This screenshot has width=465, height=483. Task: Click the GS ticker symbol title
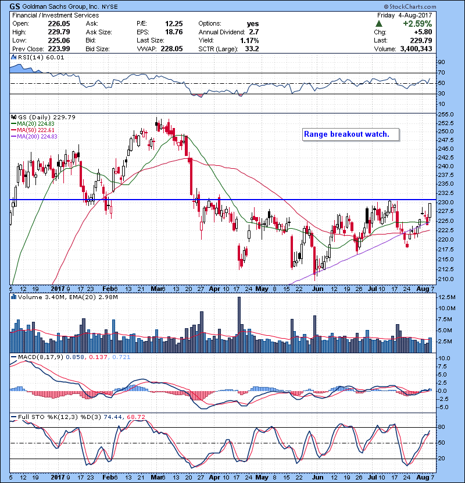pos(15,6)
